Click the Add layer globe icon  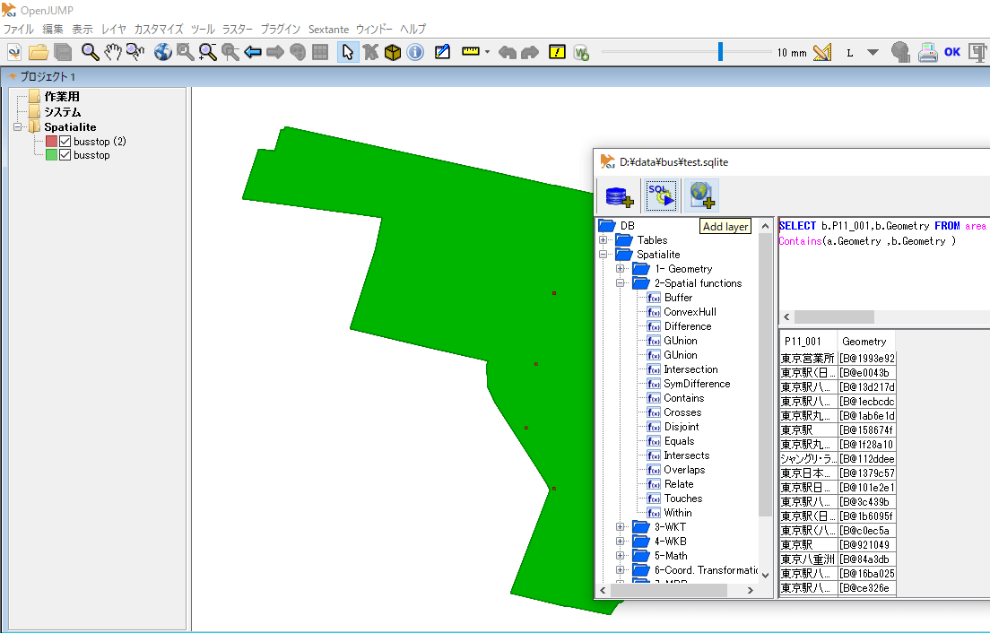coord(701,195)
